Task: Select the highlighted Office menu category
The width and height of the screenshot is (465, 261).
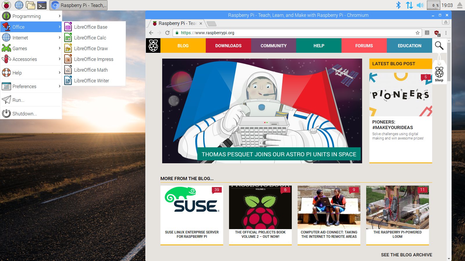Action: point(31,27)
